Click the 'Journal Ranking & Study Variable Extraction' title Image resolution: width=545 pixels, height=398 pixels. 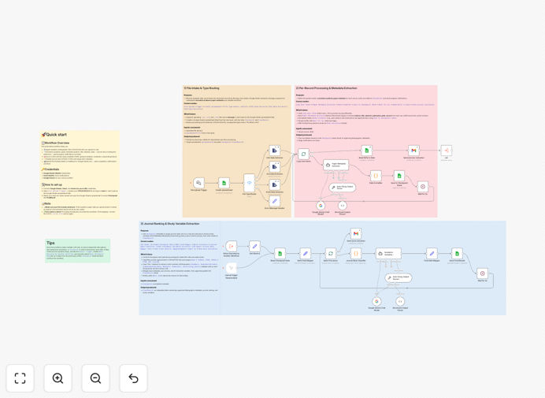point(170,224)
